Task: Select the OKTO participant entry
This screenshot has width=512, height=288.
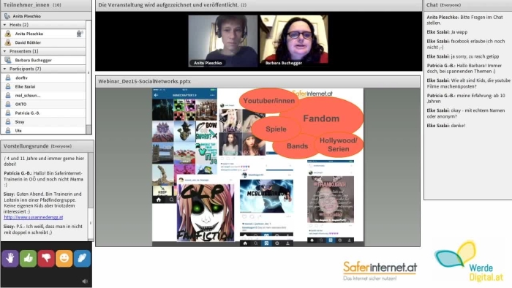Action: click(43, 104)
